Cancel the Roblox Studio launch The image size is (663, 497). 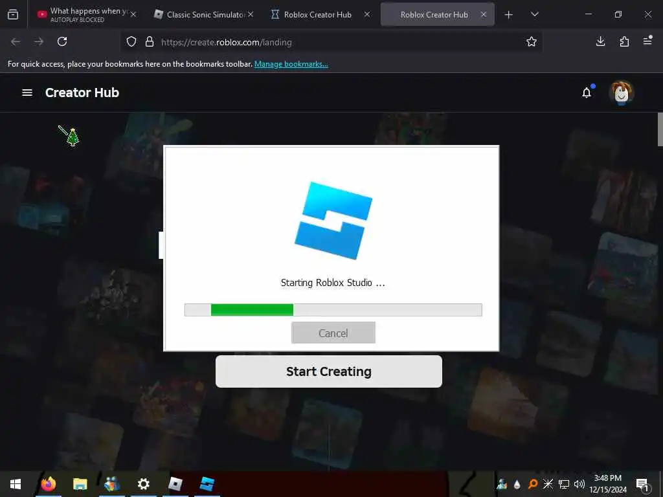tap(333, 333)
